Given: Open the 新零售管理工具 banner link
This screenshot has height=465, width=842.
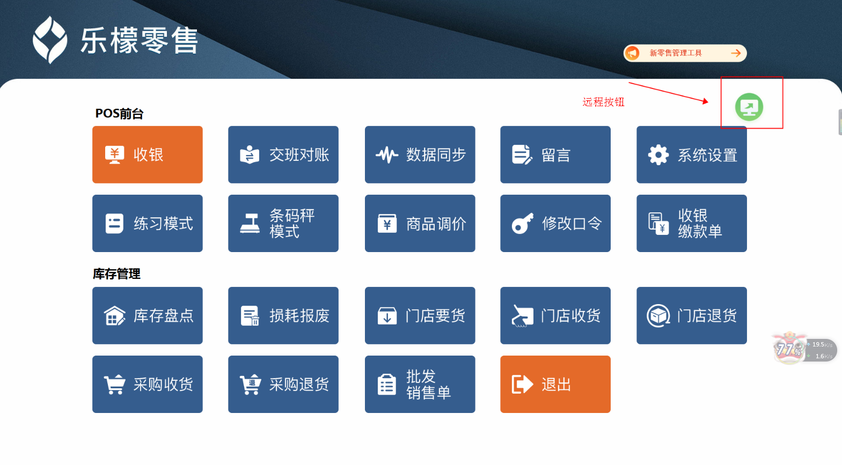Looking at the screenshot, I should coord(685,53).
